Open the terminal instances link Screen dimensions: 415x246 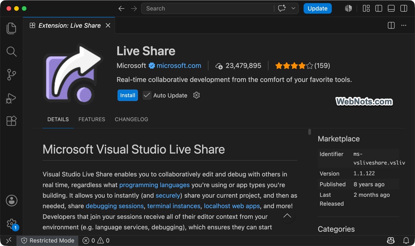(x=174, y=206)
